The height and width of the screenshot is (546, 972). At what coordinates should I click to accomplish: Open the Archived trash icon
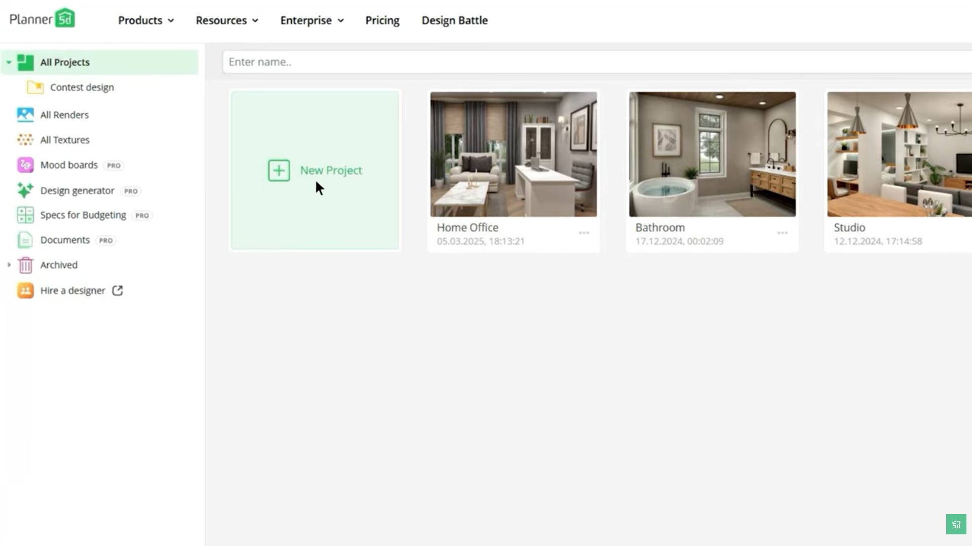click(25, 265)
